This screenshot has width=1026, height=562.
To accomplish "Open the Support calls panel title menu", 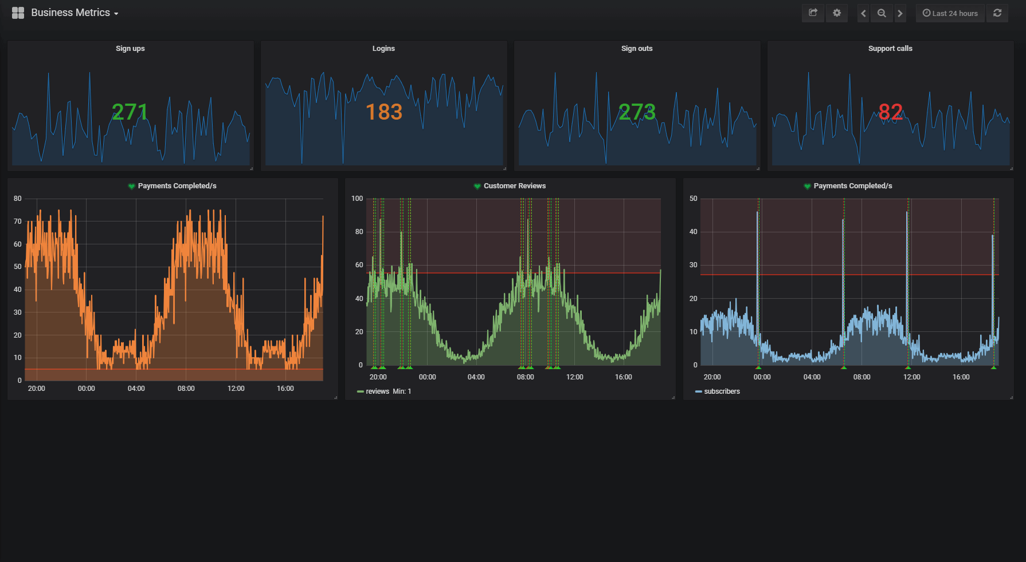I will [890, 49].
